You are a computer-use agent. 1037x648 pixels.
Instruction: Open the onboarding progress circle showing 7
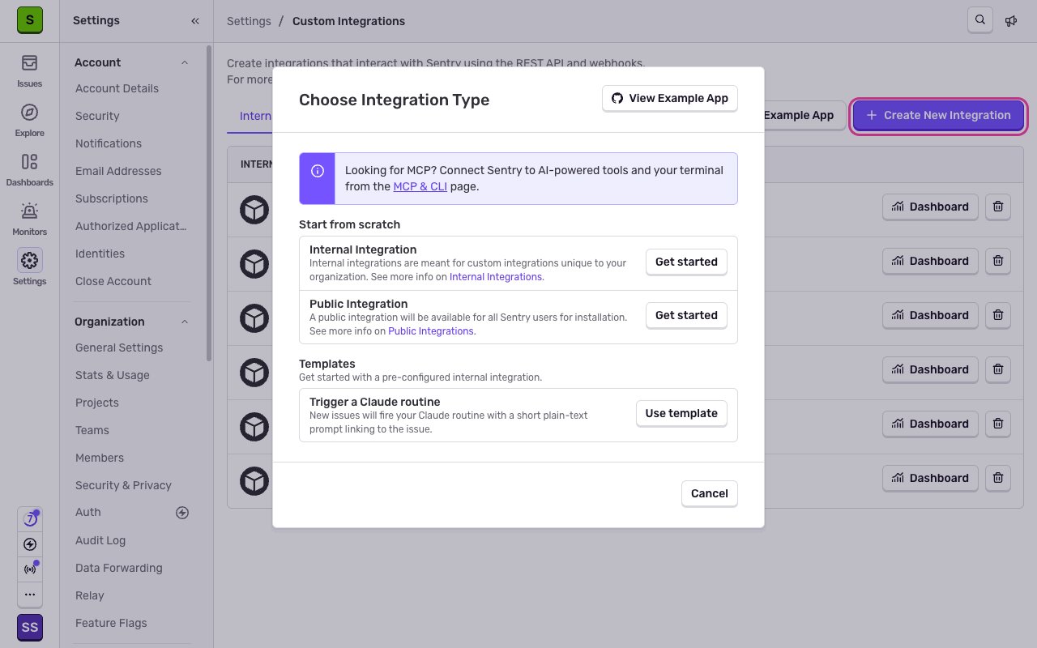click(x=30, y=519)
